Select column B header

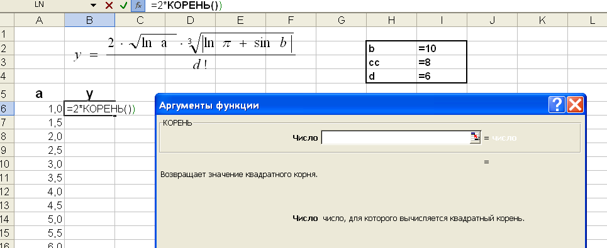(90, 21)
